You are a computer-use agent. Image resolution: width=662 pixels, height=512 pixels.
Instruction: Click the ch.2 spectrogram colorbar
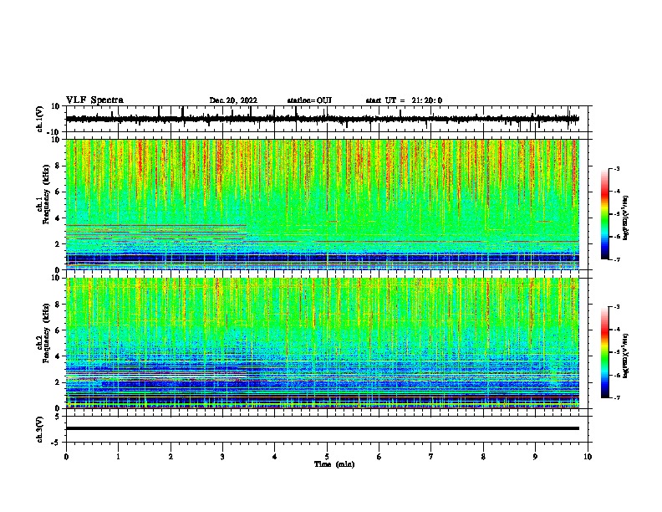point(604,352)
